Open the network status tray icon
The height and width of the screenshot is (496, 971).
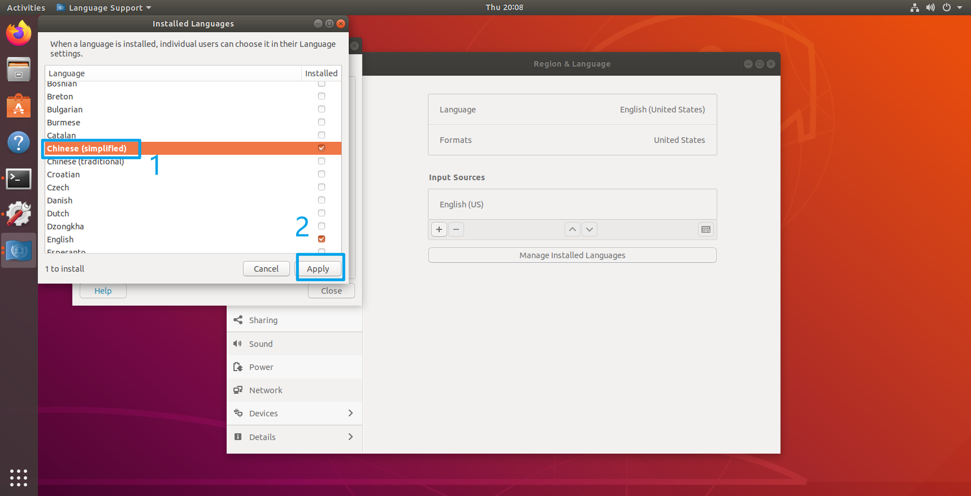(914, 7)
